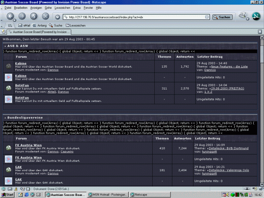Click the browser Back arrow button
This screenshot has height=198, width=264.
[x=10, y=16]
